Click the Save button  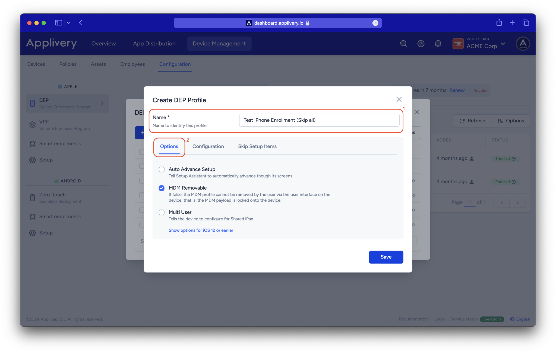[x=386, y=257]
